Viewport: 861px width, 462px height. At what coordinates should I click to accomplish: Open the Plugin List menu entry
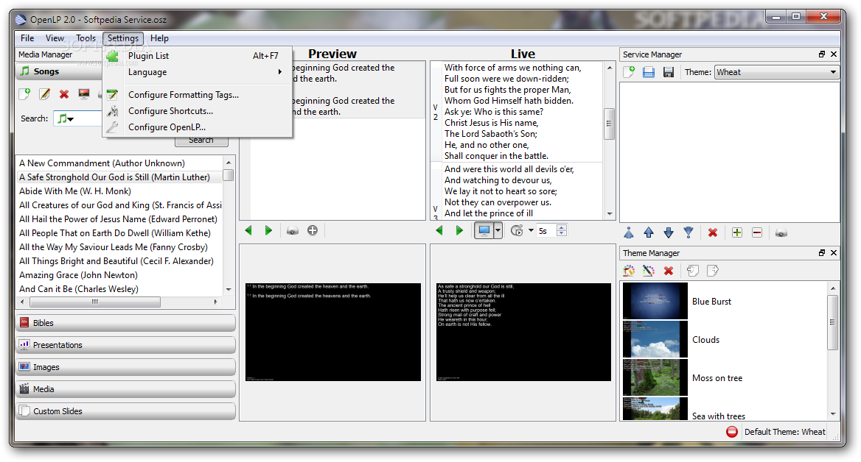[x=198, y=56]
